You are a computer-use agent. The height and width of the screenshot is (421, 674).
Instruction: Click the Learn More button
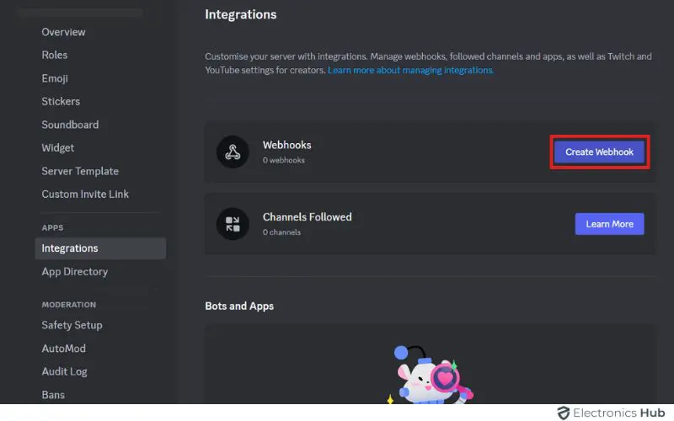pyautogui.click(x=609, y=224)
